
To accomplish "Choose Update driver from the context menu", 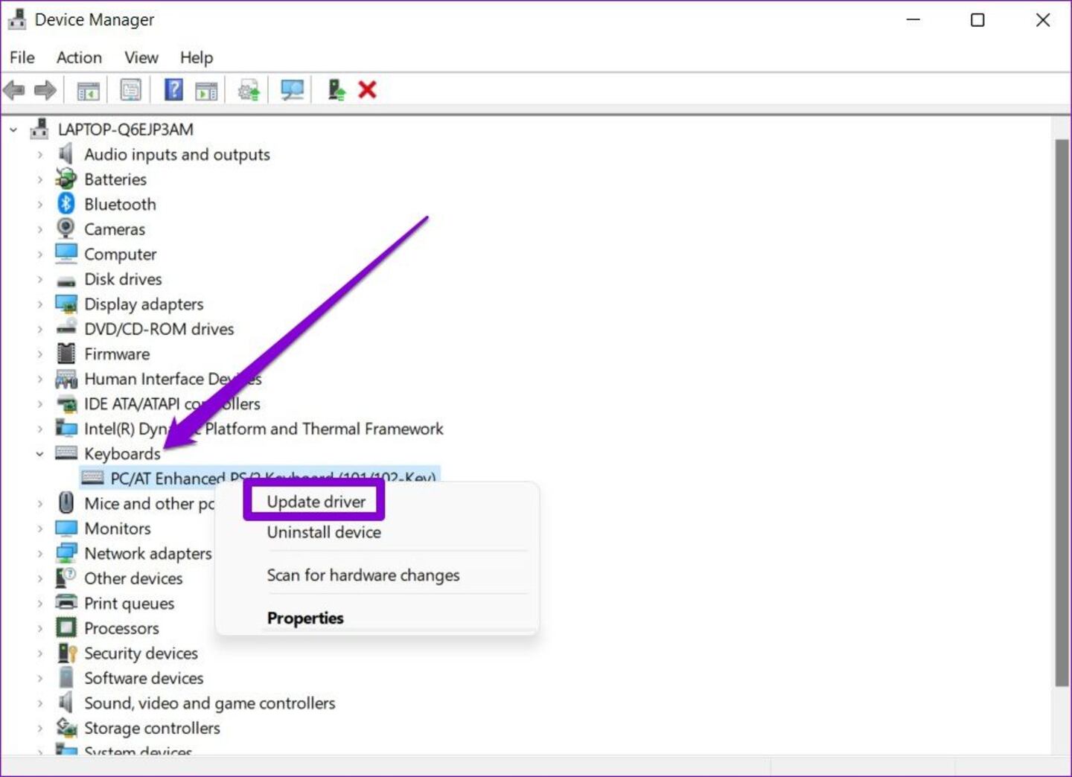I will point(313,501).
